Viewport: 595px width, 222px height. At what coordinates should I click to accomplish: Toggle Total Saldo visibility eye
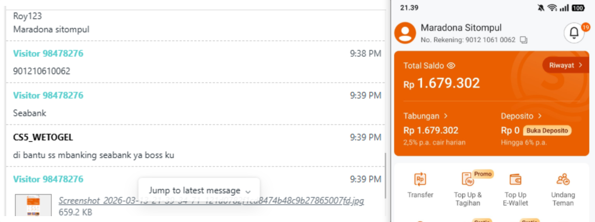[x=451, y=65]
